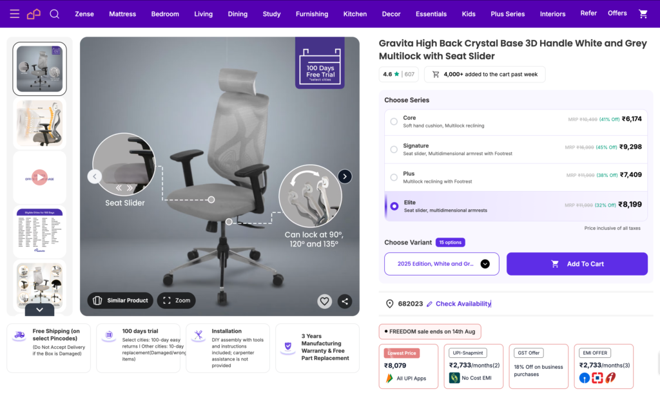
Task: Open the Study menu
Action: 271,14
